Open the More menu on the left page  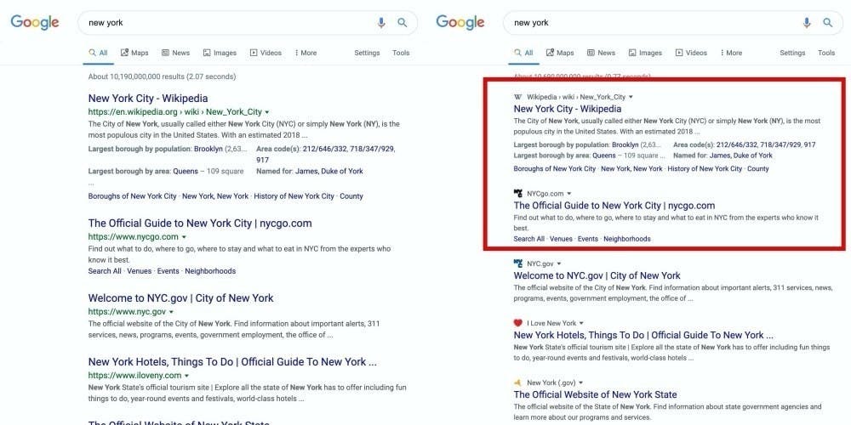click(306, 53)
